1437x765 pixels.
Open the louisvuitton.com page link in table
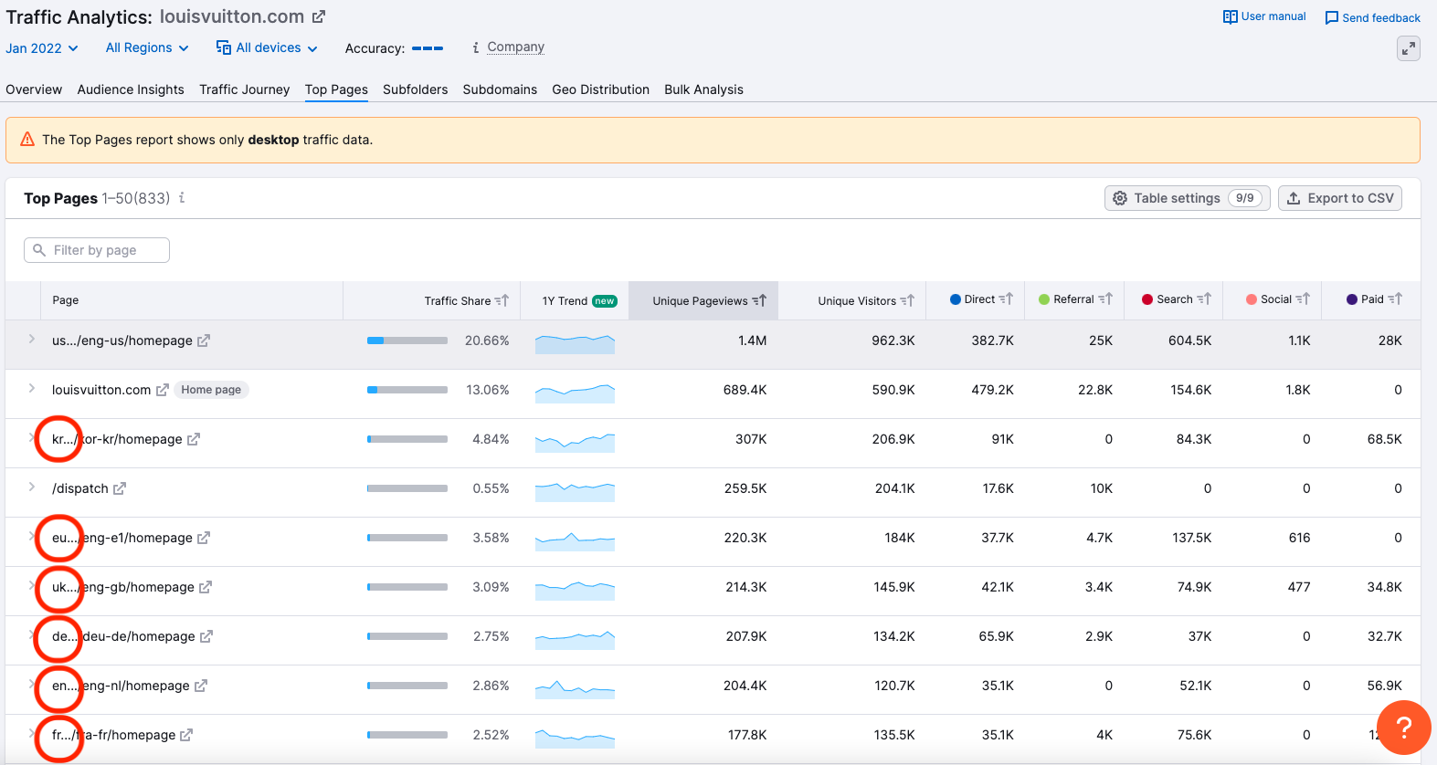click(101, 390)
